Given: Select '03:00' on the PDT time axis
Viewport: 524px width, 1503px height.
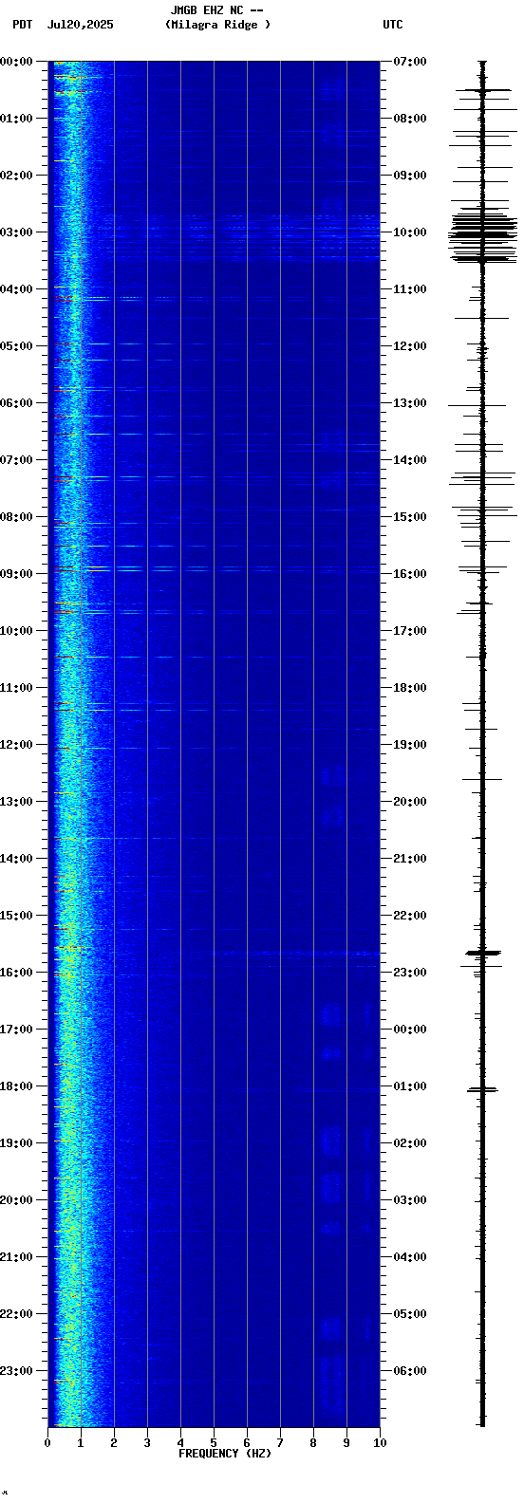Looking at the screenshot, I should point(16,232).
